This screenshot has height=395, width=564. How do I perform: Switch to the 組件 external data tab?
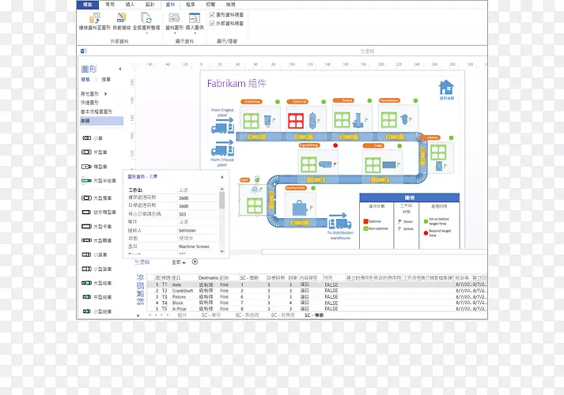click(x=182, y=315)
